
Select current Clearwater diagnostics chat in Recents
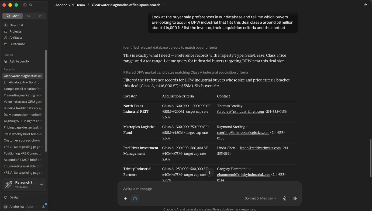coord(23,76)
